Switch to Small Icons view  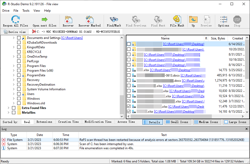[177, 122]
